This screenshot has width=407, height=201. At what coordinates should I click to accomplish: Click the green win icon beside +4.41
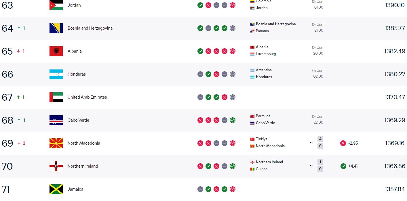[x=343, y=166]
